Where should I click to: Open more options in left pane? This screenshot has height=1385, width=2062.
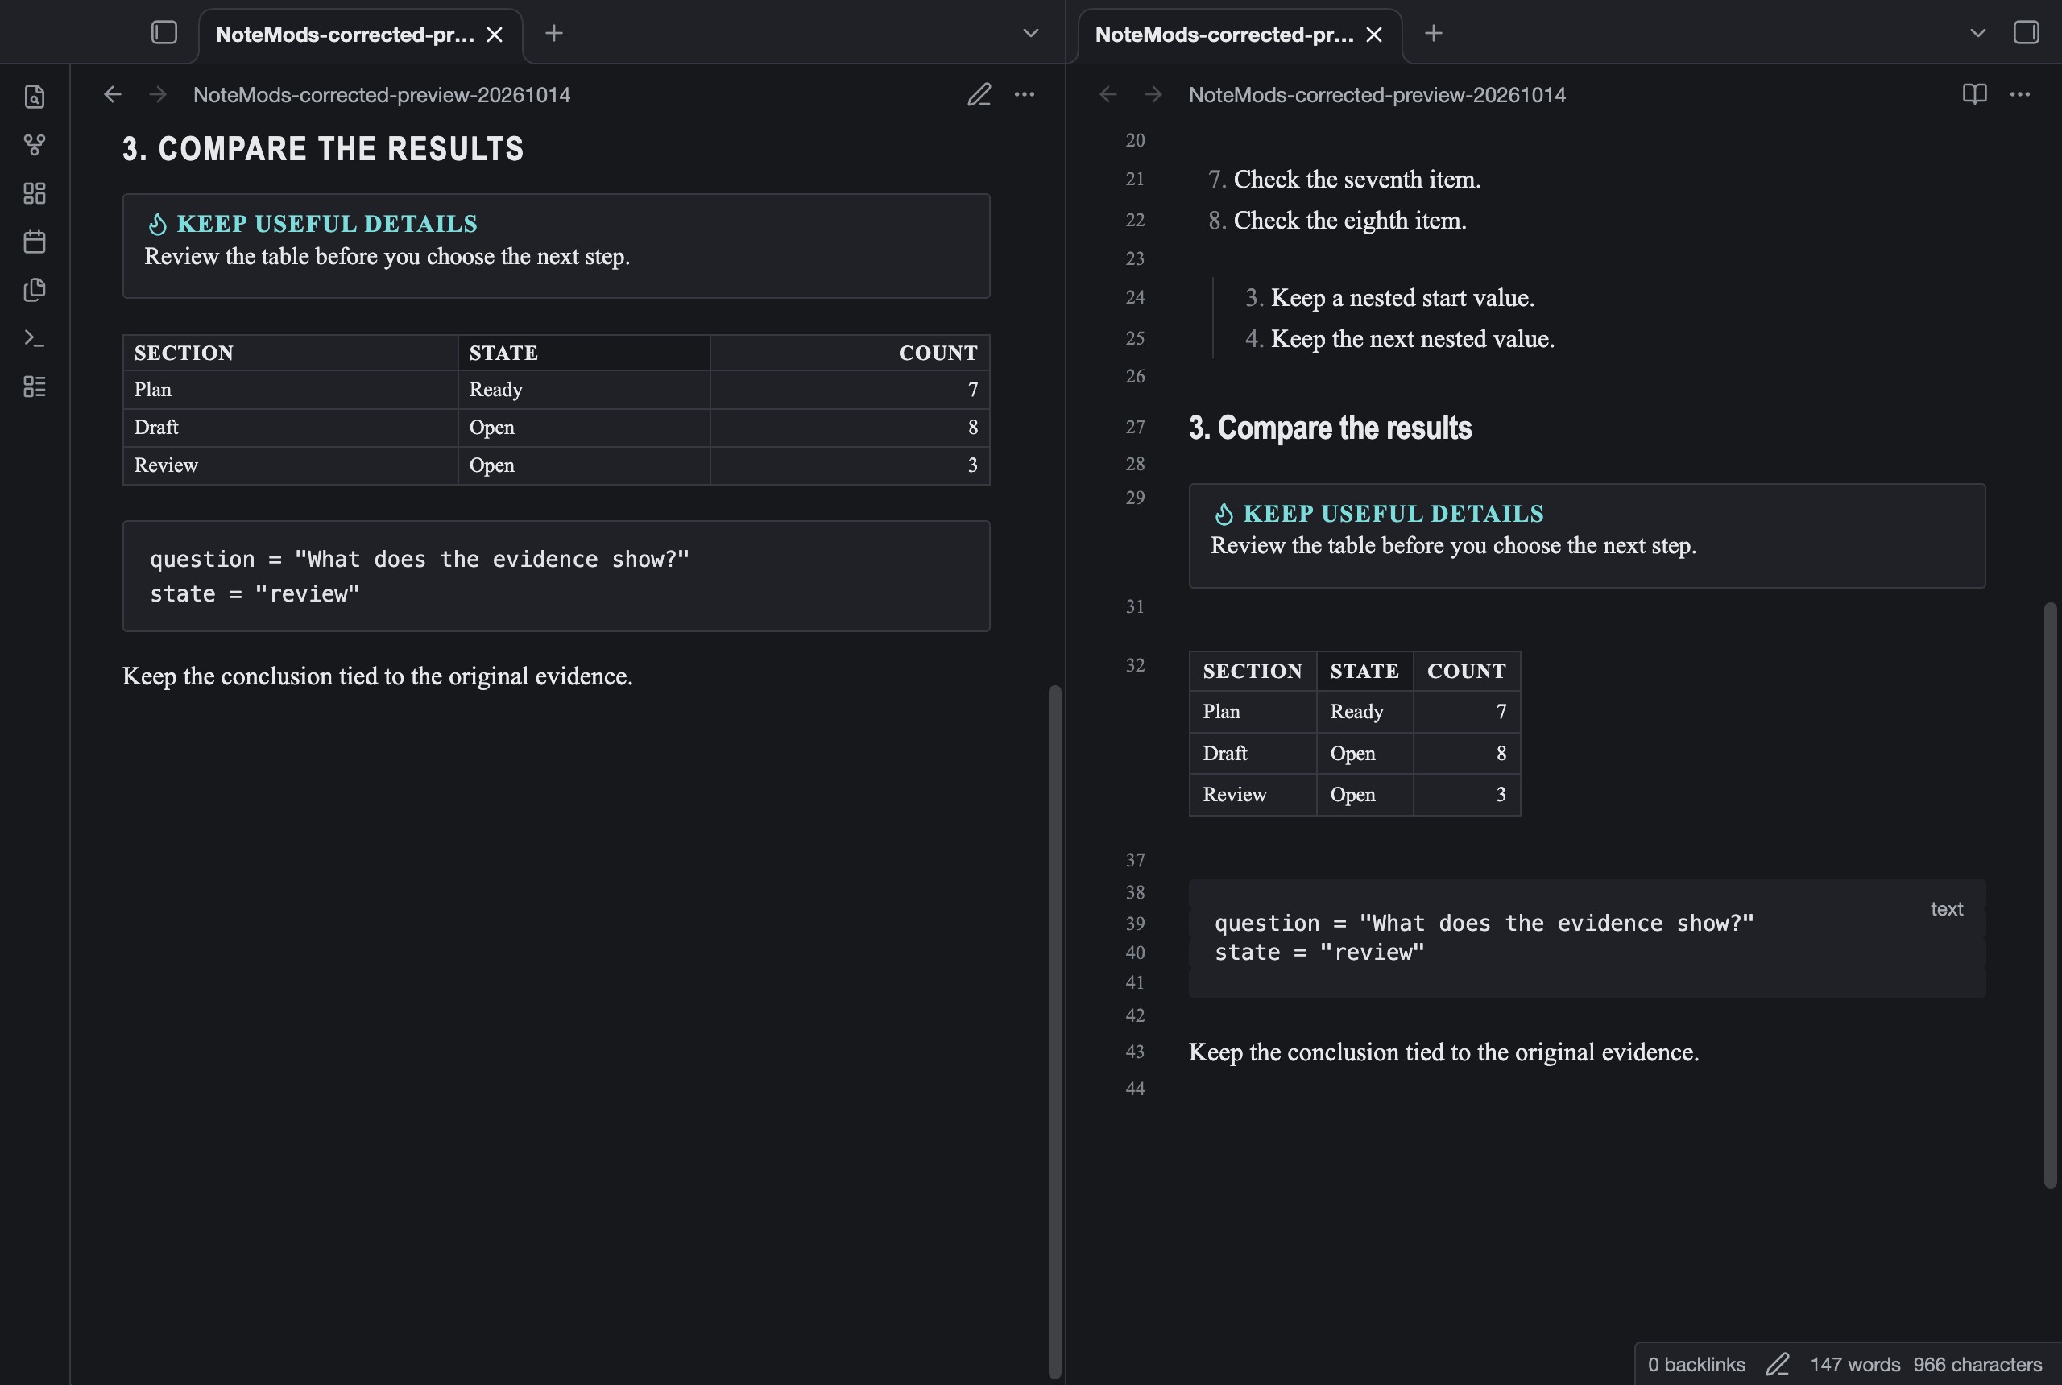[x=1024, y=94]
